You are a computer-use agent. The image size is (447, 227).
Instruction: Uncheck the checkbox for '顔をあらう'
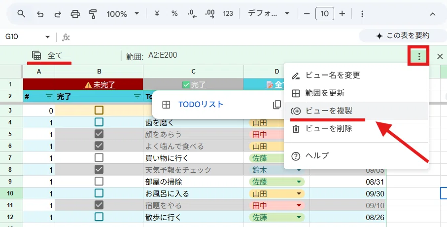(99, 134)
